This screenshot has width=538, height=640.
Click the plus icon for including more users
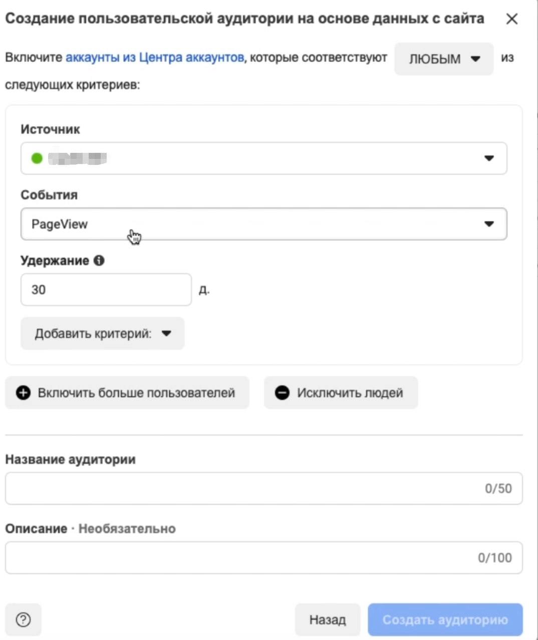[x=24, y=392]
